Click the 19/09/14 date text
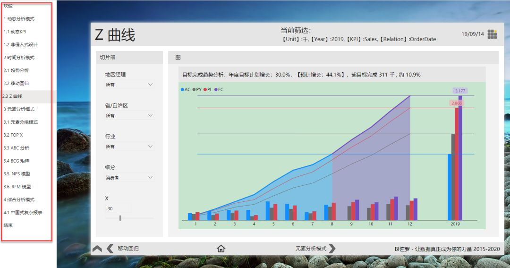This screenshot has height=268, width=510. coord(473,34)
